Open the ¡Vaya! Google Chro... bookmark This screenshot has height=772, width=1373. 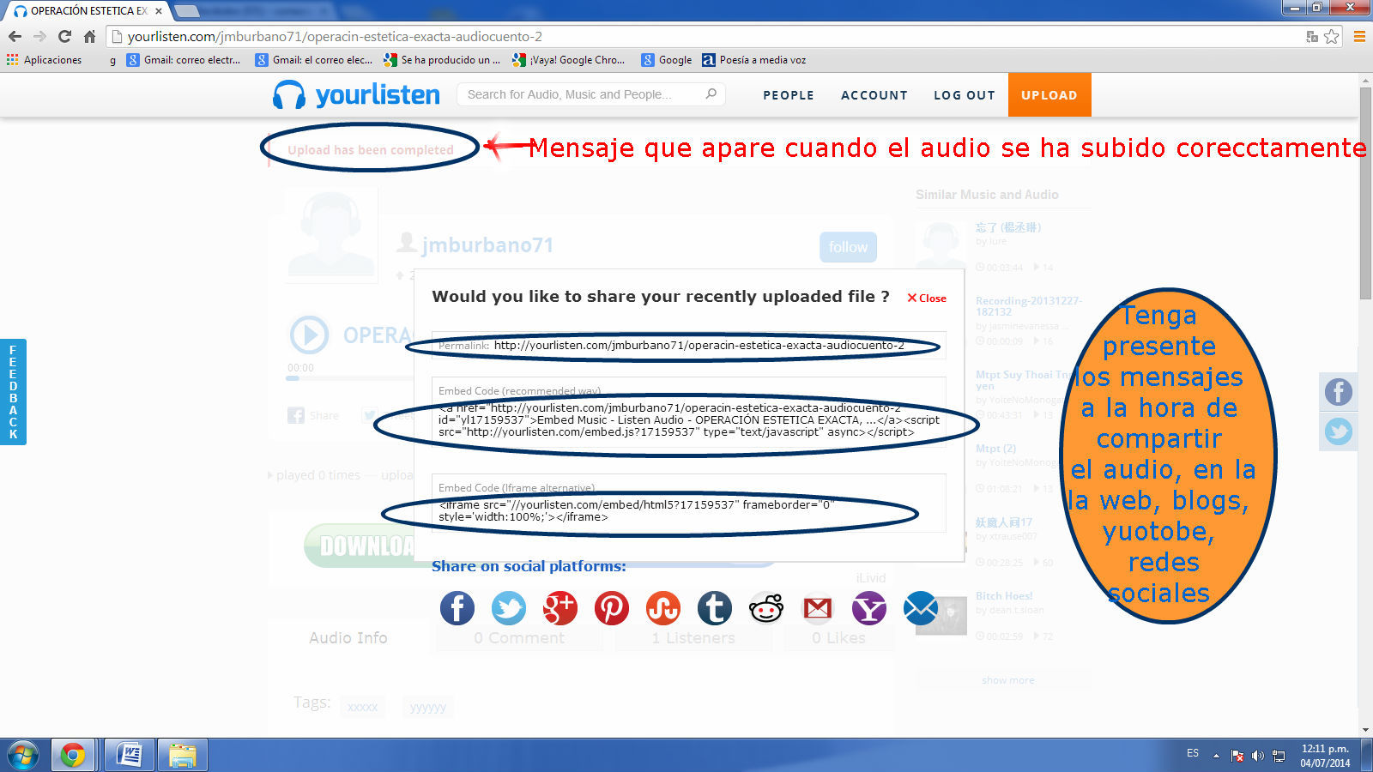[569, 60]
